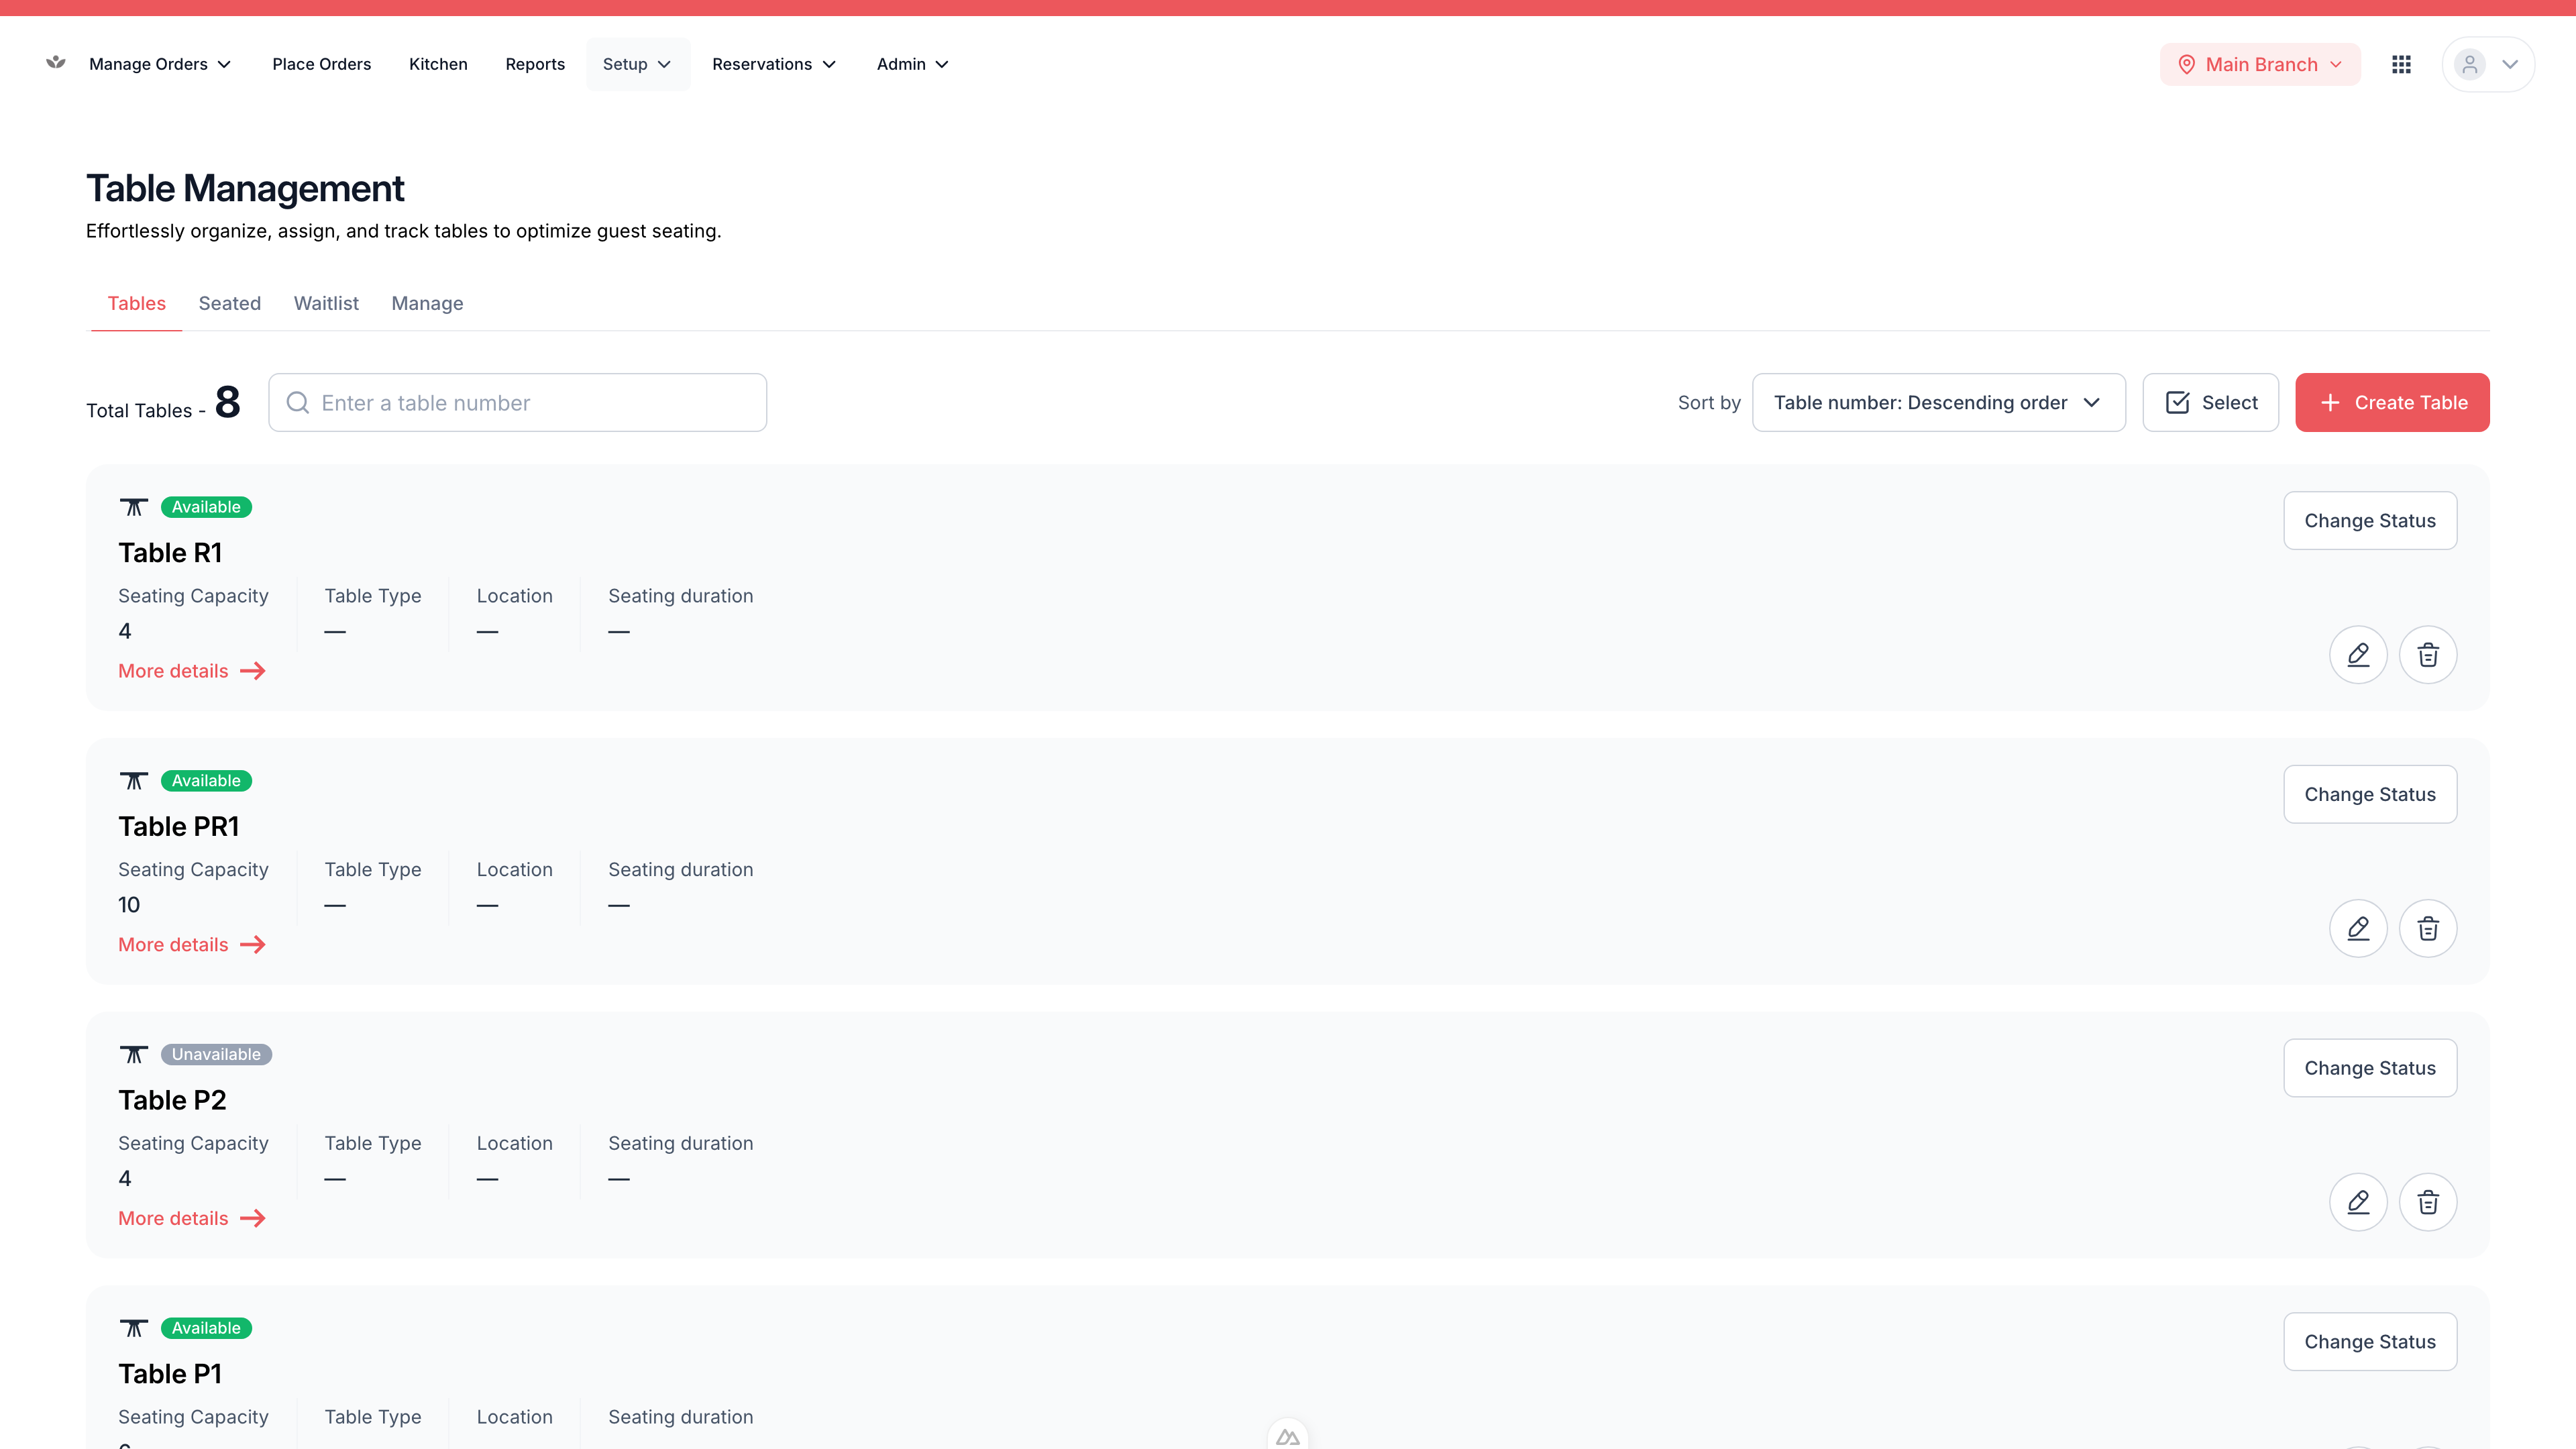Screen dimensions: 2576x1449
Task: Delete Table P2 with the trash icon
Action: click(2428, 1202)
